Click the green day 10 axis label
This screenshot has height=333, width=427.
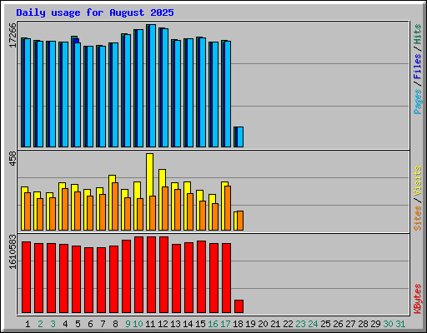click(138, 324)
